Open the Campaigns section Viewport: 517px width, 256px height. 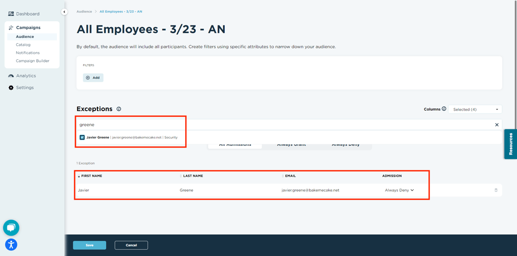point(28,28)
